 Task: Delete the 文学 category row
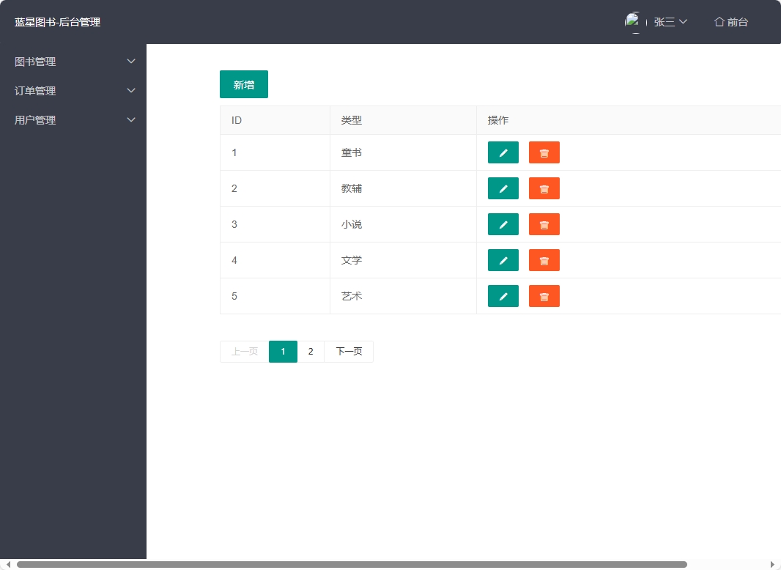tap(544, 260)
